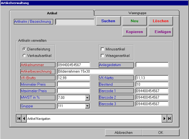
Task: Expand the Gruppe dropdown list
Action: pyautogui.click(x=87, y=106)
